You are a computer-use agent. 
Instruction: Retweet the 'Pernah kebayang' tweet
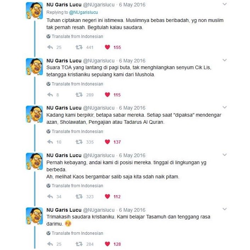tap(79, 196)
